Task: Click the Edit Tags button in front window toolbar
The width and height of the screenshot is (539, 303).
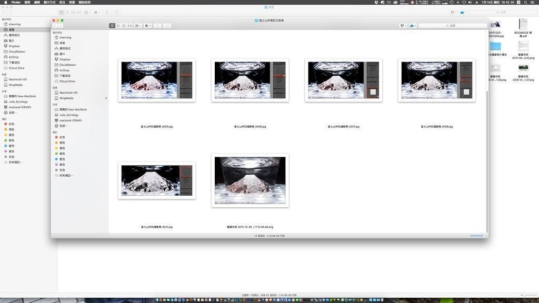Action: point(167,26)
